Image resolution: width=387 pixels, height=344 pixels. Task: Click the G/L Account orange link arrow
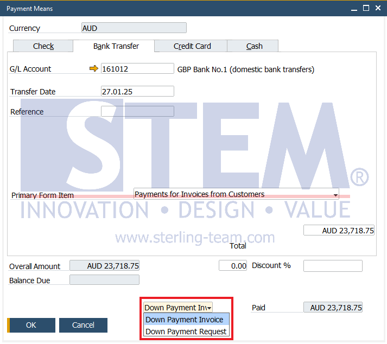(94, 68)
